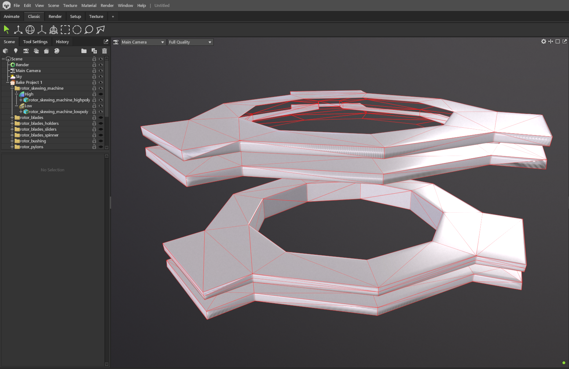Add a new light with the bulb icon
This screenshot has height=369, width=569.
pos(16,51)
